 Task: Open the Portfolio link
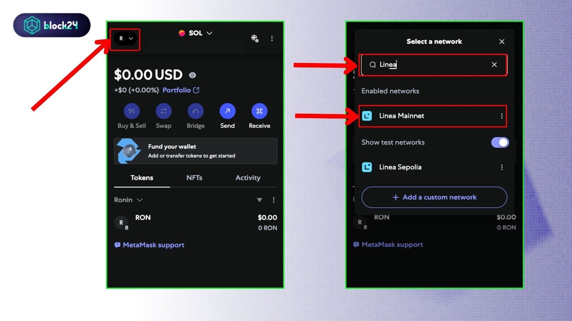pos(181,90)
